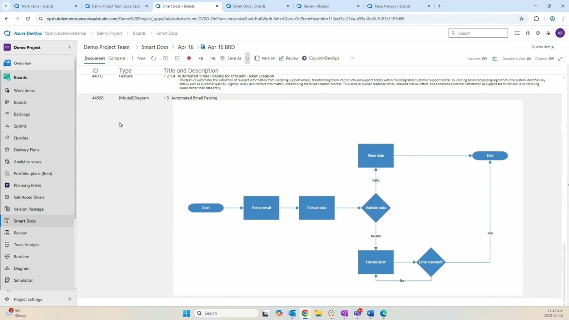Toggle the Columns Off switch
Screen dimensions: 569x320
pos(477,59)
